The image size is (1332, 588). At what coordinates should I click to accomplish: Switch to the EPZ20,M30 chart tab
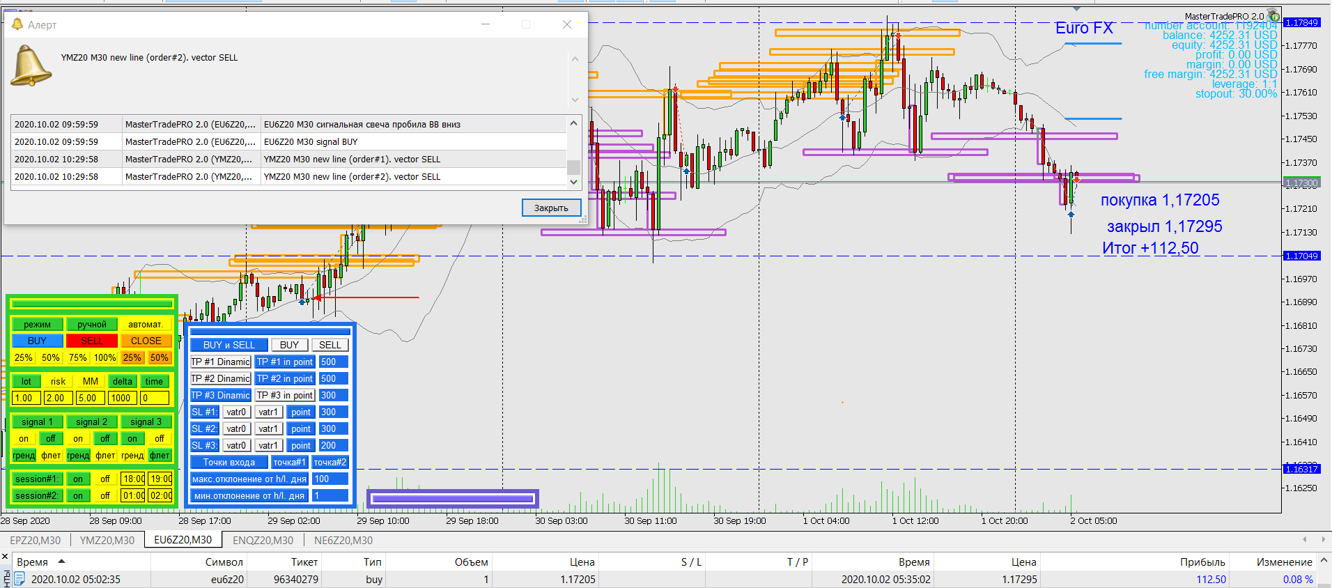pos(35,540)
